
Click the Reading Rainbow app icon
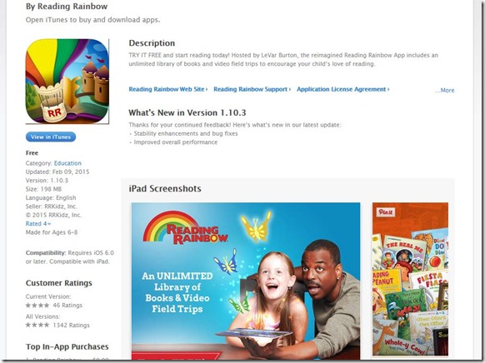(67, 82)
